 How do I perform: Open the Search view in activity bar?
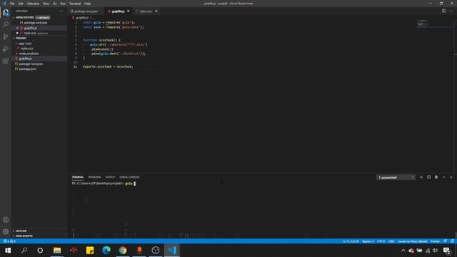point(6,24)
